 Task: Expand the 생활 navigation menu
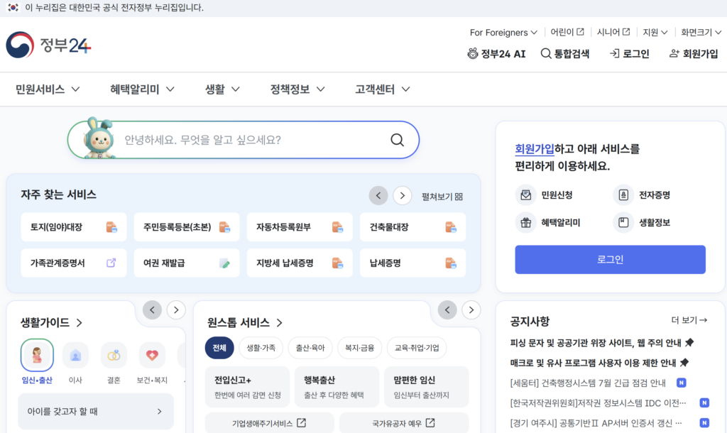tap(222, 89)
